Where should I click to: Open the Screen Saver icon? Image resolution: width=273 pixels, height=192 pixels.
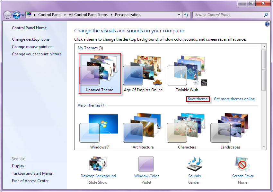point(242,164)
